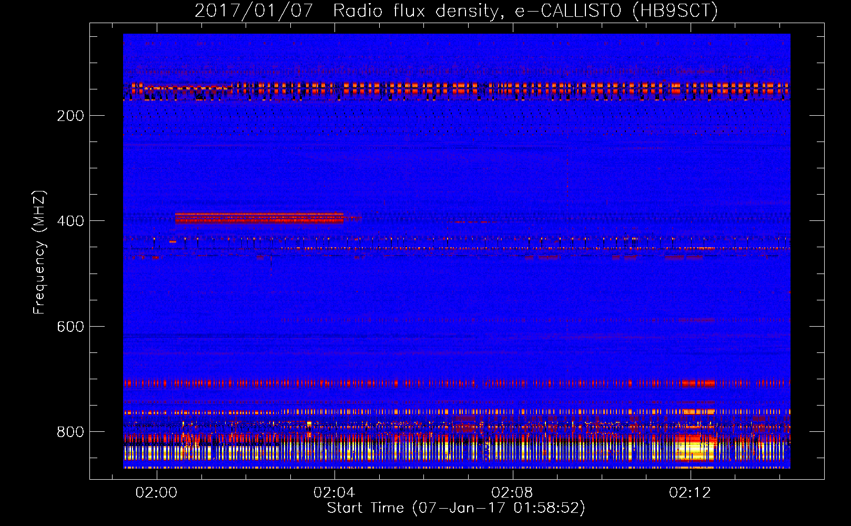This screenshot has height=526, width=851.
Task: Click the 02:04 time axis label
Action: coord(334,492)
